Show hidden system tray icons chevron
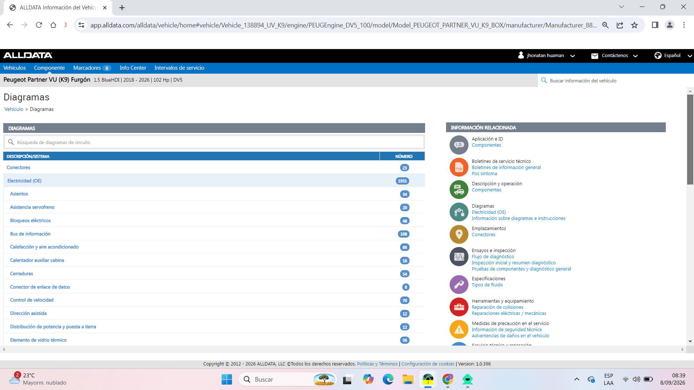The width and height of the screenshot is (694, 390). (577, 379)
